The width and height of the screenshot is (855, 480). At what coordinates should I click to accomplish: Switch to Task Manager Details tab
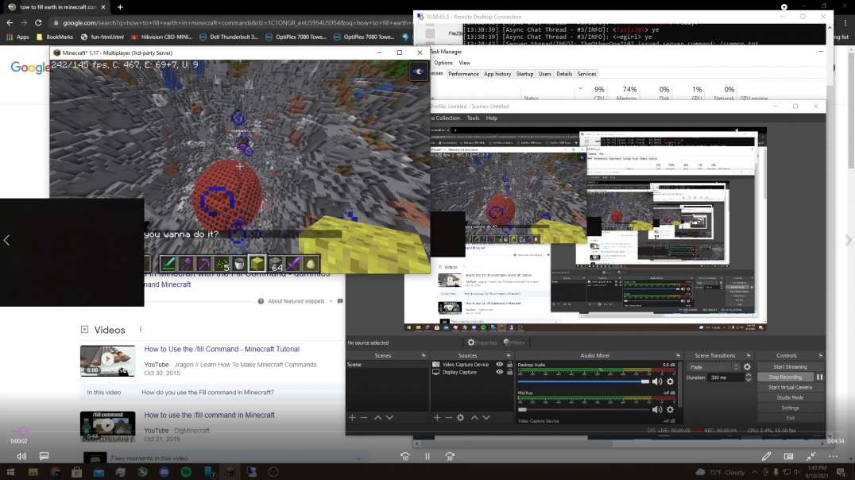tap(564, 74)
